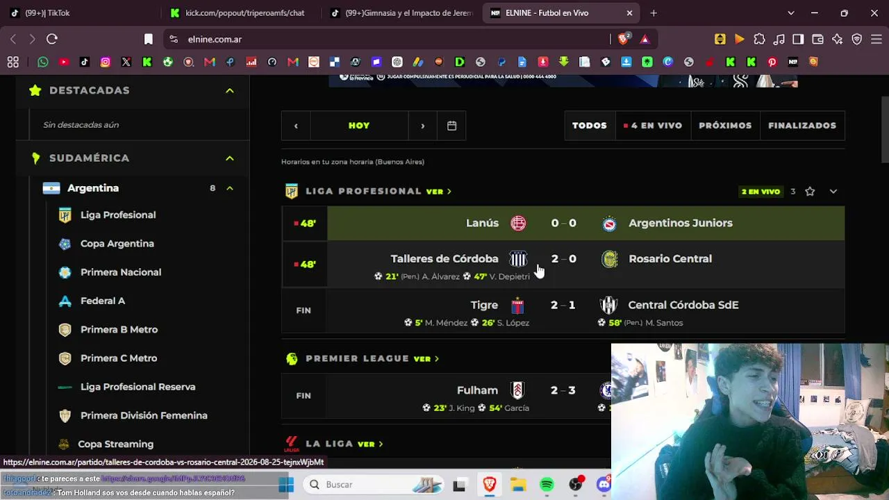Open the YouTube bookmark
Viewport: 889px width, 500px height.
64,62
